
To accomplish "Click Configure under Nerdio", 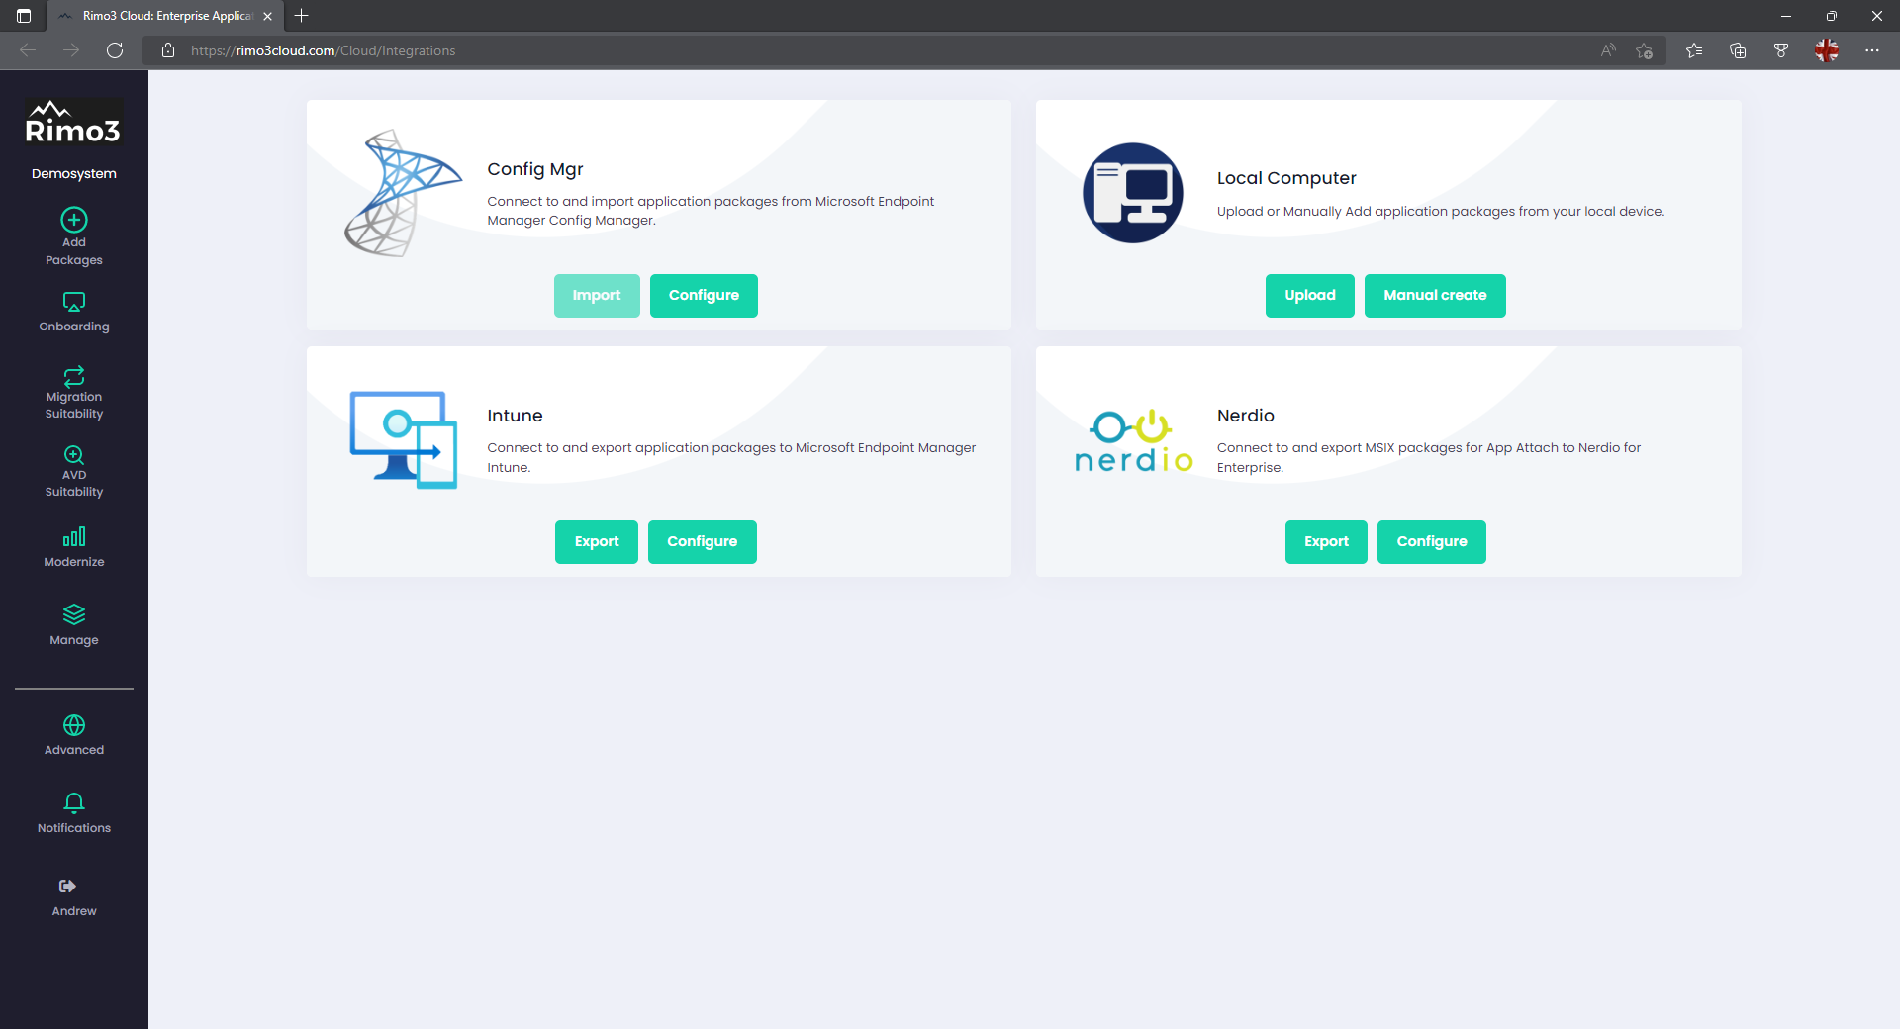I will click(x=1432, y=542).
